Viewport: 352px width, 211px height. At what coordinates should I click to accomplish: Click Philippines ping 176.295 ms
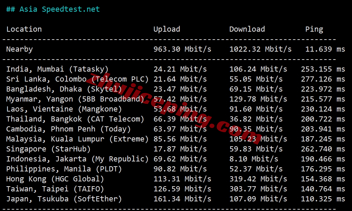(x=323, y=169)
